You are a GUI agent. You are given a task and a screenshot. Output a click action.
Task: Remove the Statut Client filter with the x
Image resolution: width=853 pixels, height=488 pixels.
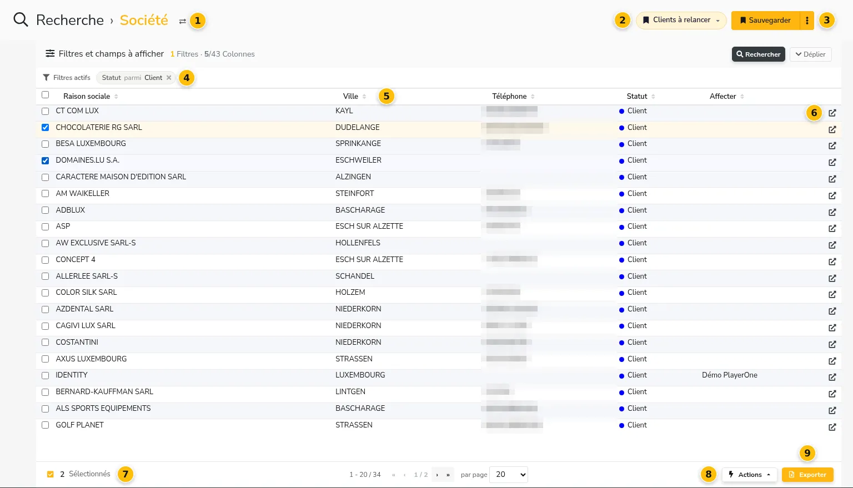coord(169,78)
